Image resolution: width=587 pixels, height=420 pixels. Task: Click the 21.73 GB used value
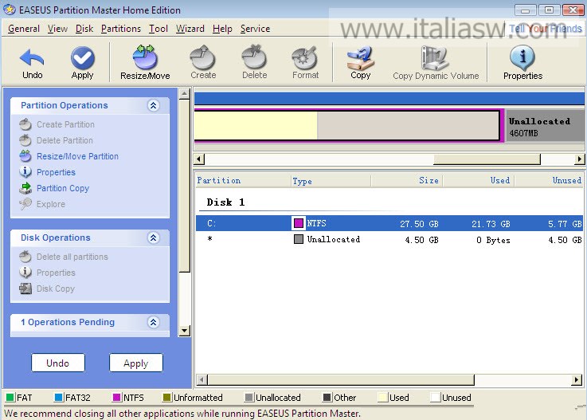pos(491,224)
